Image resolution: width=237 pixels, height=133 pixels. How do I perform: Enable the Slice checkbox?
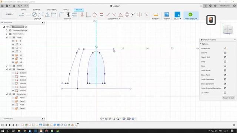[225, 66]
